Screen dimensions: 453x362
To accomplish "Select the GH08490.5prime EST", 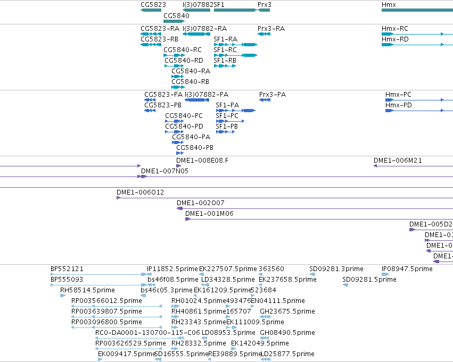I will [265, 338].
